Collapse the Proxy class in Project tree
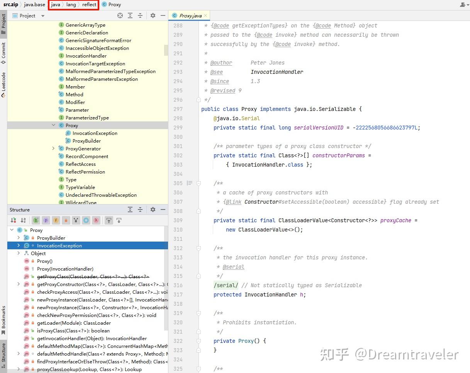Image resolution: width=470 pixels, height=373 pixels. (x=53, y=125)
